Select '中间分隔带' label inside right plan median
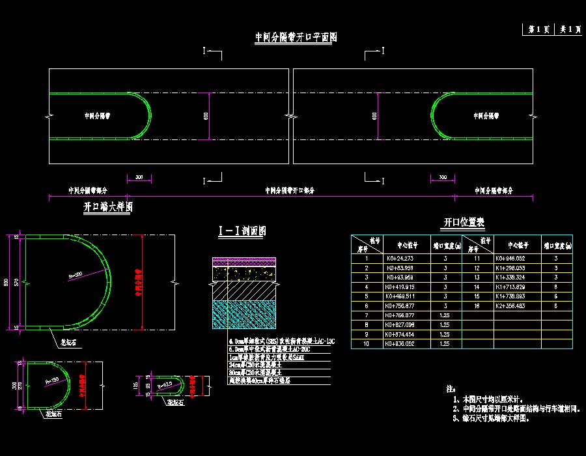The image size is (586, 456). point(486,116)
